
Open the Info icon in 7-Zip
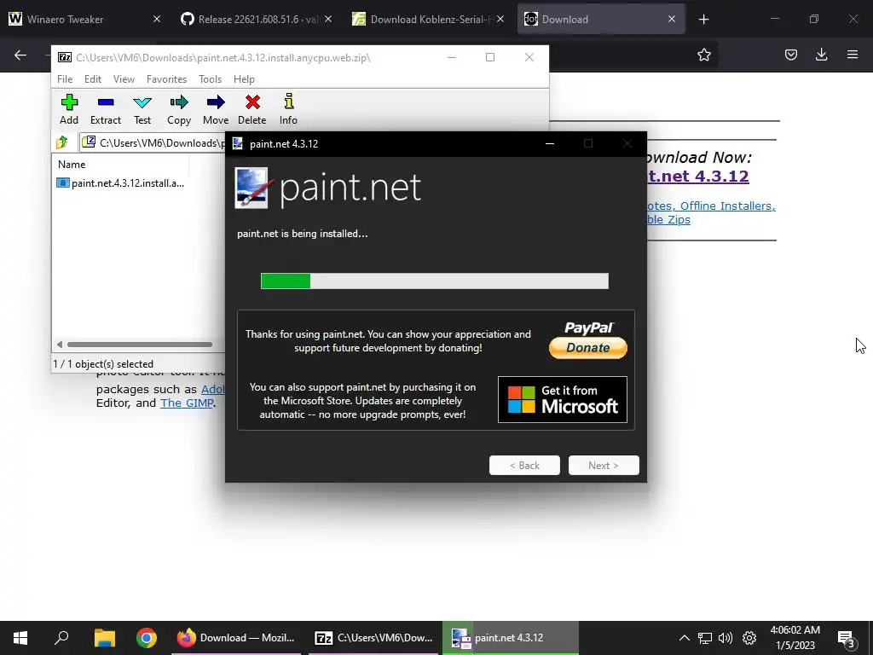[288, 102]
